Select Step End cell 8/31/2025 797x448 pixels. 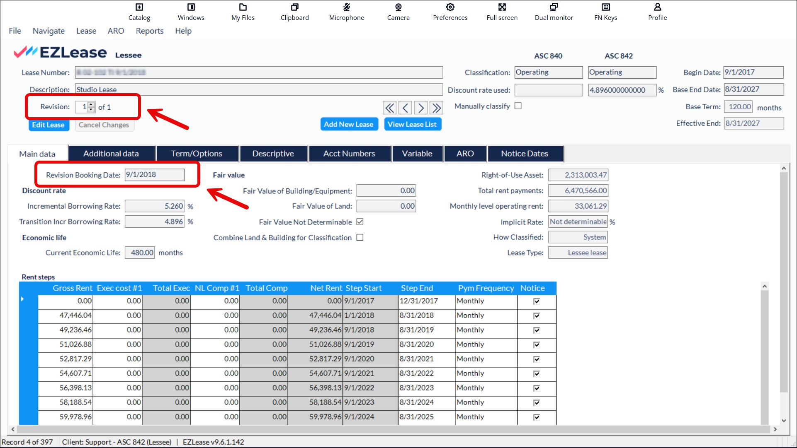[426, 417]
